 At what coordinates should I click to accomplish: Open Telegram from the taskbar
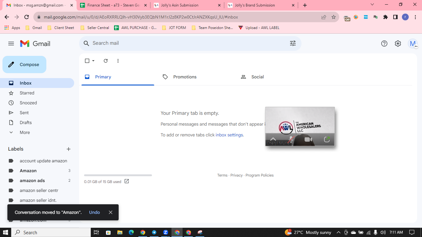click(154, 232)
